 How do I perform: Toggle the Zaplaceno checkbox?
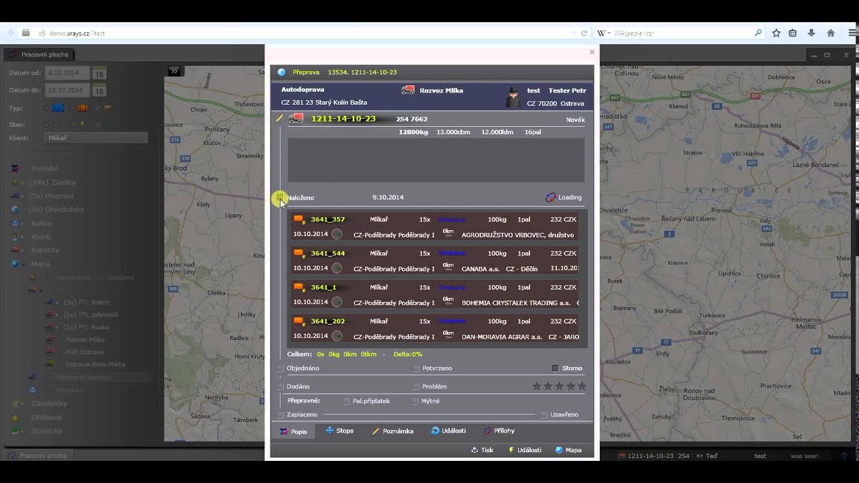[x=281, y=415]
